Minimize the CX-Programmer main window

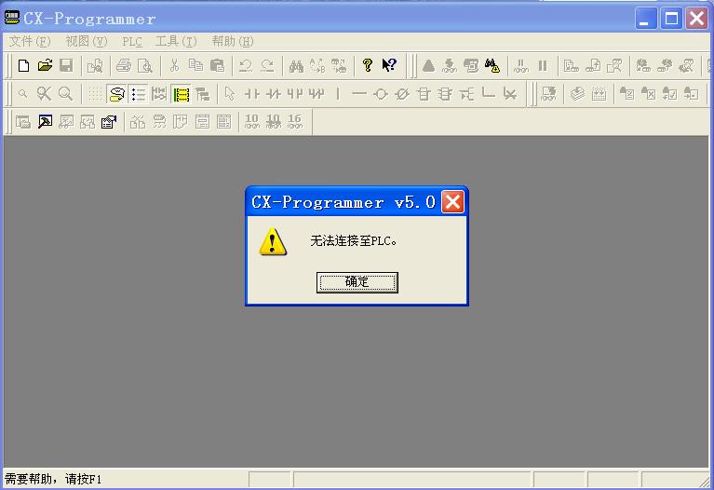click(x=646, y=19)
